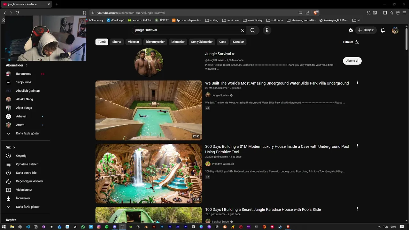
Task: Open Aloske Gang subscription channel
Action: [24, 99]
